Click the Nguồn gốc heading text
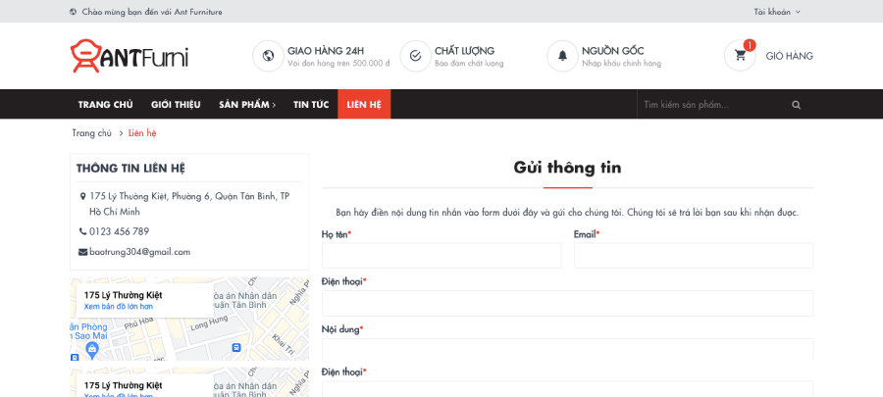883x397 pixels. [x=613, y=51]
